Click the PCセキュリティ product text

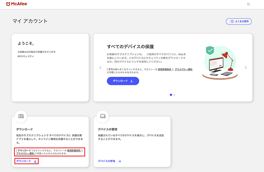click(x=26, y=56)
